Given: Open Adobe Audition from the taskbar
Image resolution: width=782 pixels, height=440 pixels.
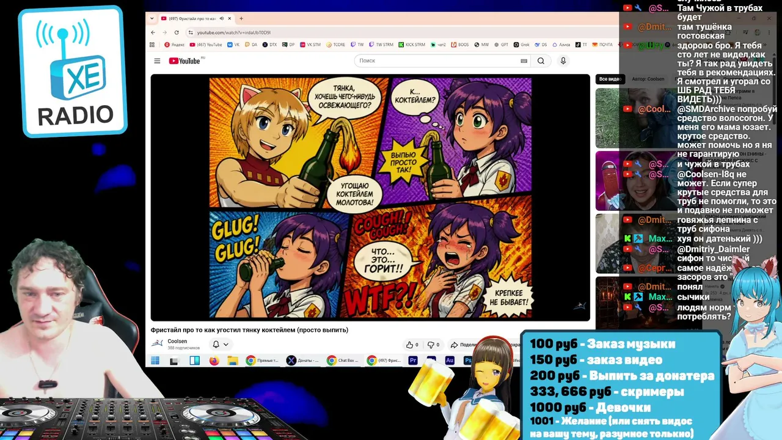Looking at the screenshot, I should click(x=450, y=361).
